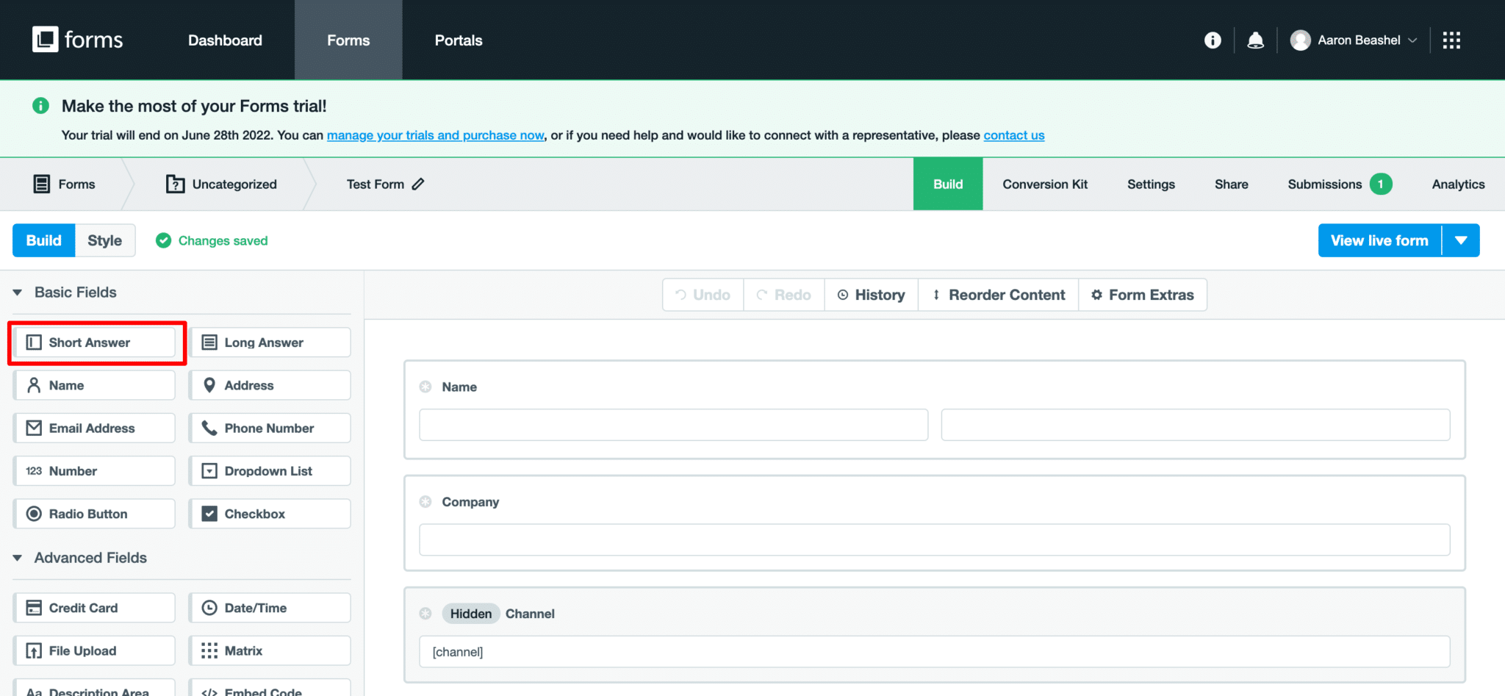Add a Phone Number field
1505x696 pixels.
[x=269, y=428]
